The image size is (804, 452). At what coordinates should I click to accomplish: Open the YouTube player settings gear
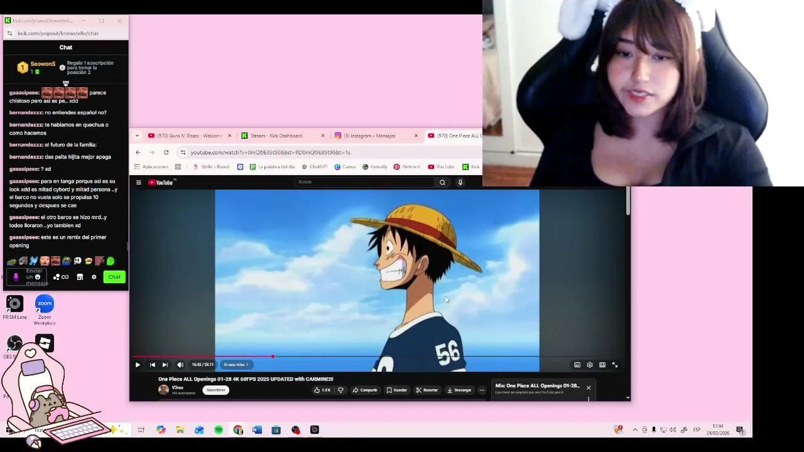pyautogui.click(x=590, y=365)
